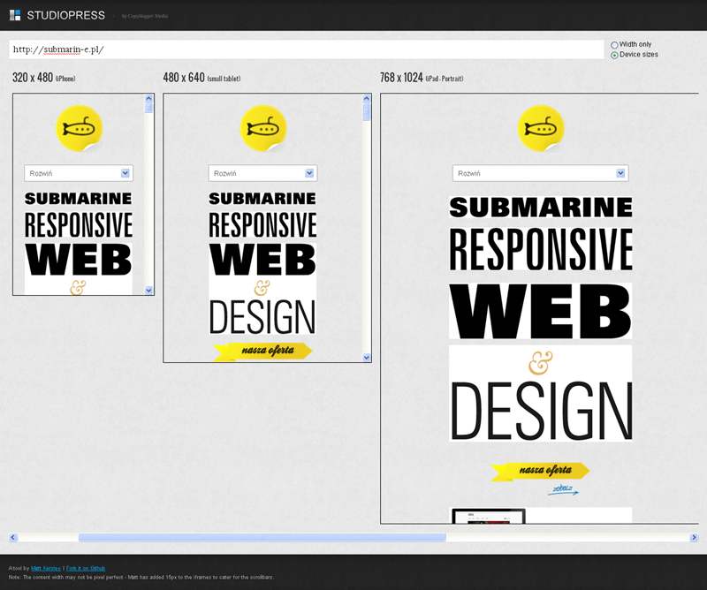Open the "Fork it on Github" link

pyautogui.click(x=86, y=568)
